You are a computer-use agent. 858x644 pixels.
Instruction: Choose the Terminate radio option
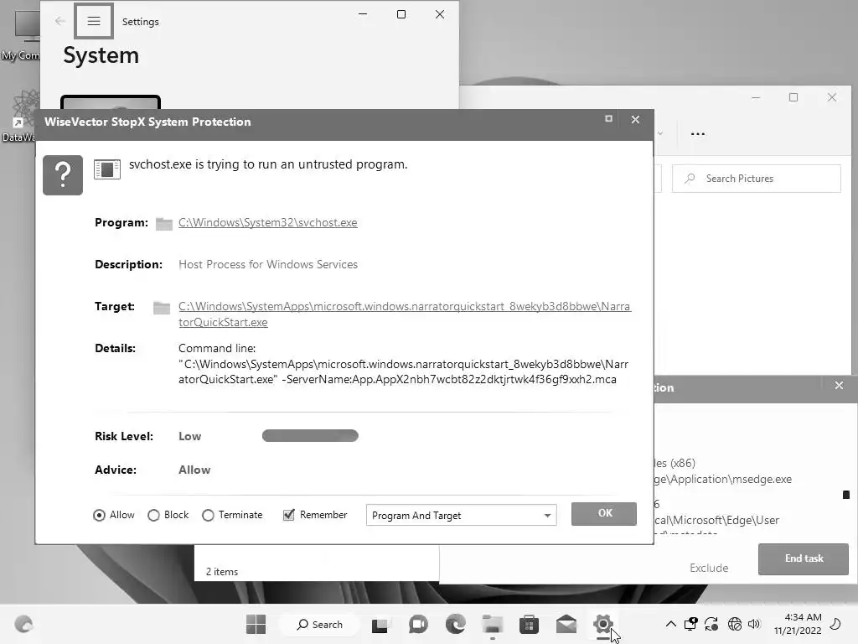208,516
